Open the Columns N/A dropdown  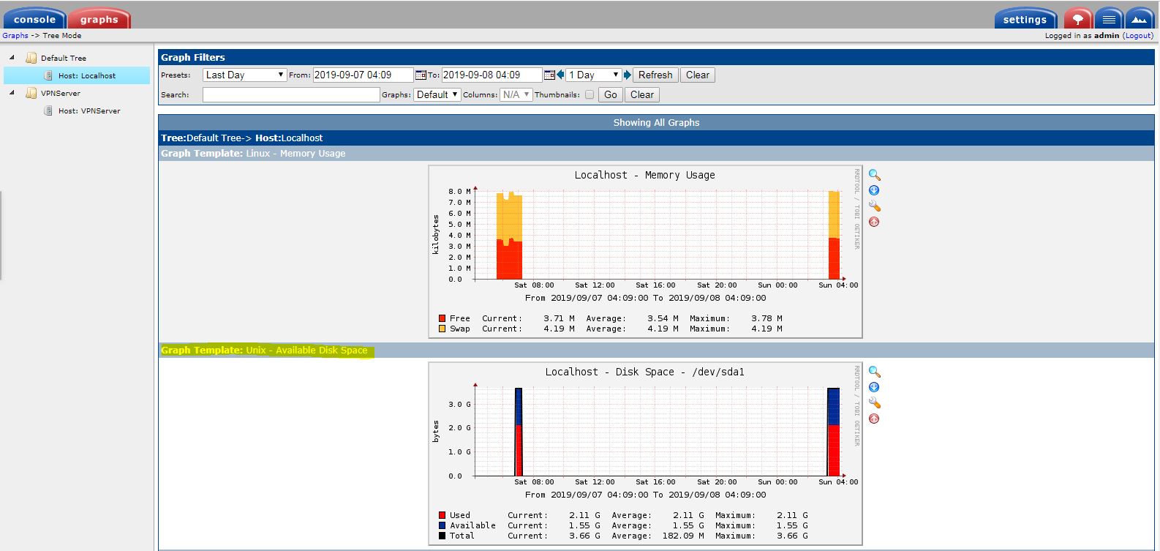click(516, 94)
